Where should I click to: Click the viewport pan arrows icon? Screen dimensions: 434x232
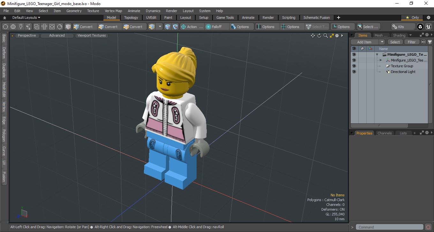(x=313, y=36)
